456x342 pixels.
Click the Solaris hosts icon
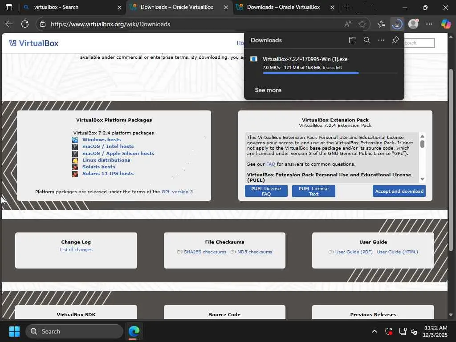click(x=75, y=167)
